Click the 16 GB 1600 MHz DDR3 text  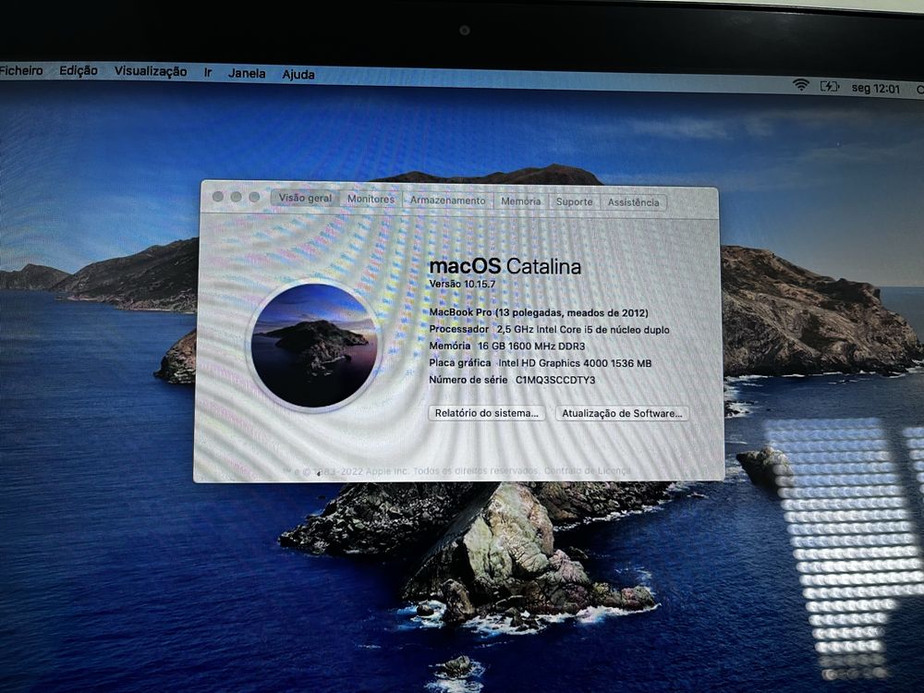pyautogui.click(x=531, y=346)
